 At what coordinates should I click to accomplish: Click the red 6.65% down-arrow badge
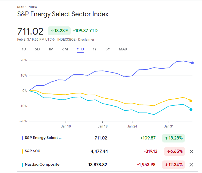point(174,151)
